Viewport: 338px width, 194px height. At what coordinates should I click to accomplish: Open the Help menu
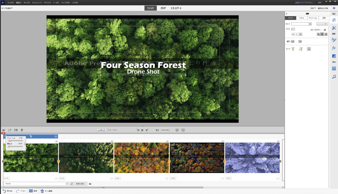point(75,3)
